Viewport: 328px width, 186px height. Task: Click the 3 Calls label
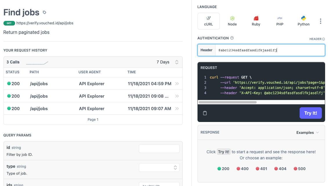click(x=13, y=62)
